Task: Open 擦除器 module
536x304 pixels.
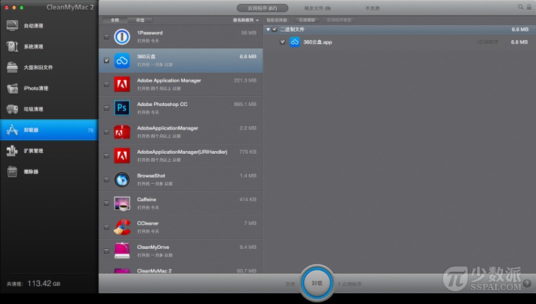Action: tap(49, 172)
